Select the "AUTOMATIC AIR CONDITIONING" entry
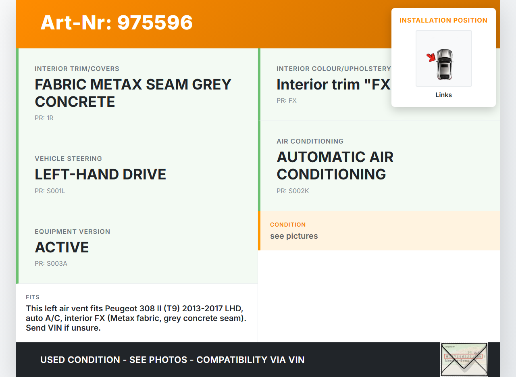 [335, 166]
